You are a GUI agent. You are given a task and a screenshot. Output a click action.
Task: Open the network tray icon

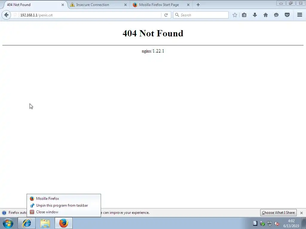[x=270, y=224]
